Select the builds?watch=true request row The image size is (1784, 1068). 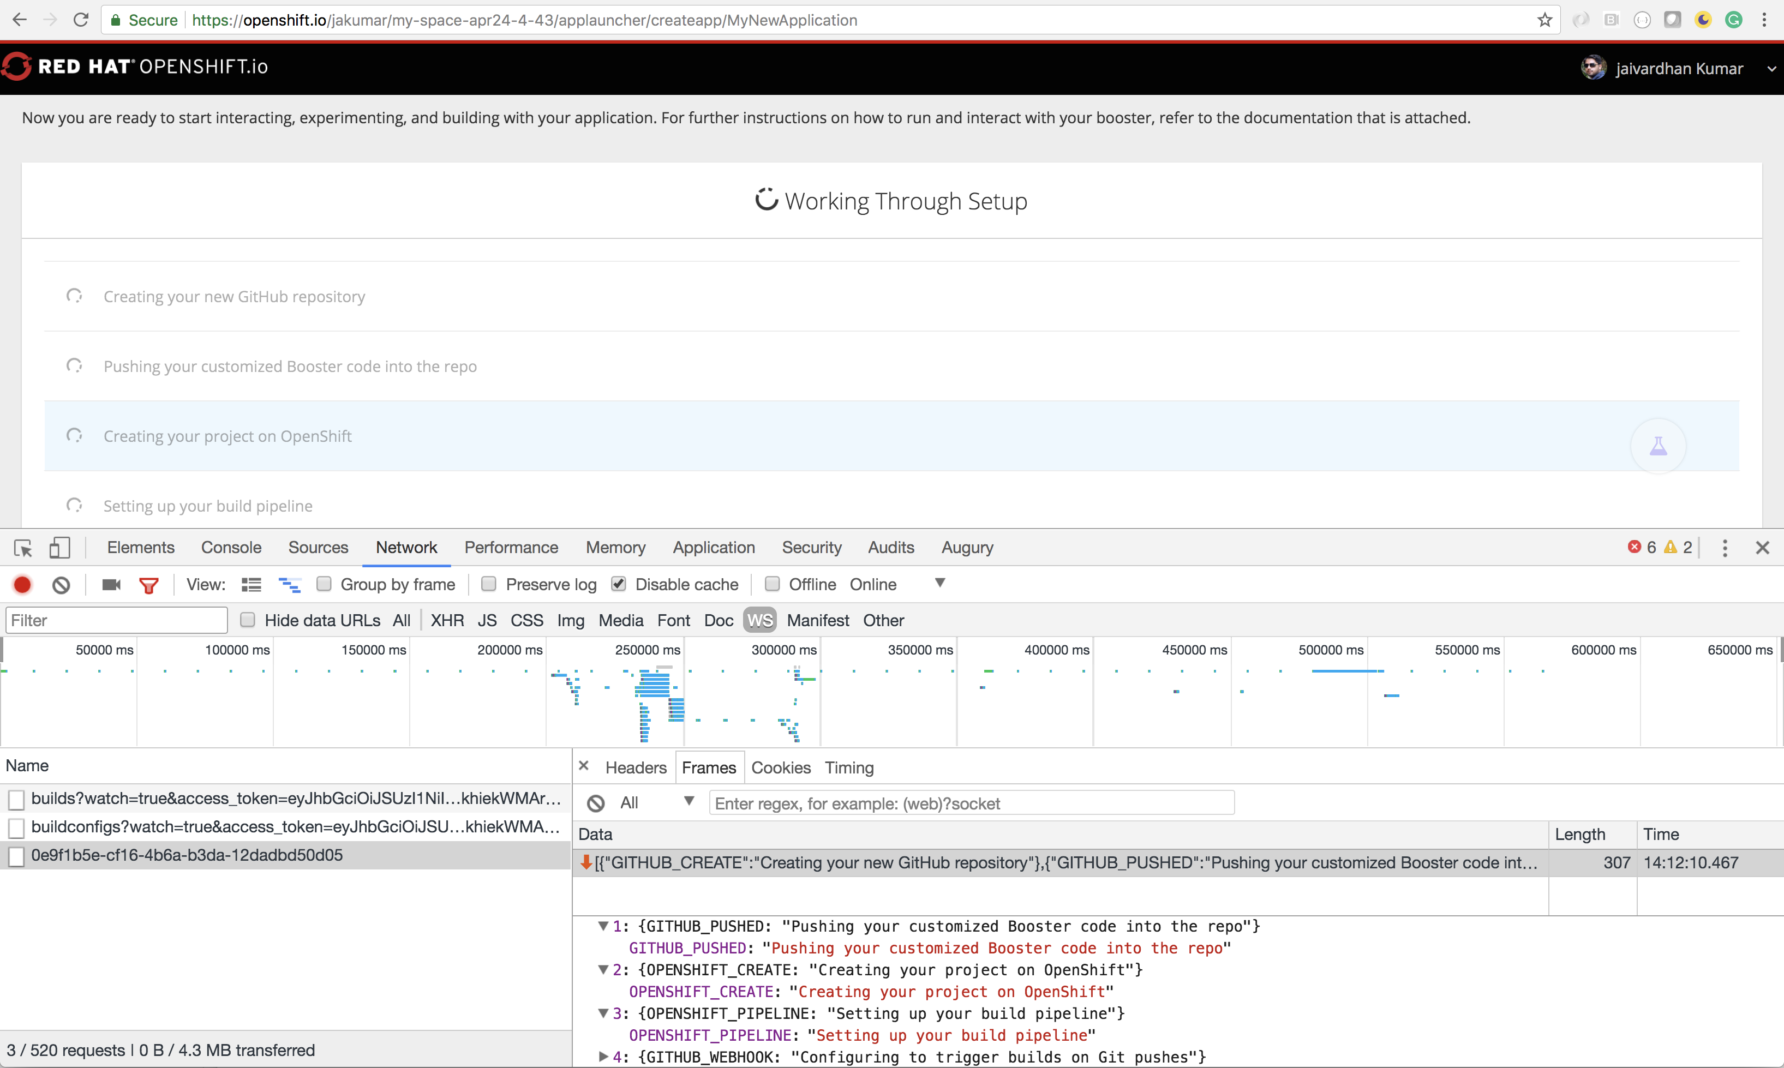click(295, 799)
